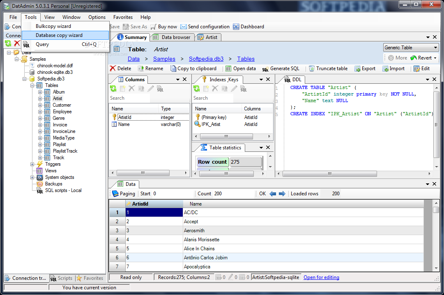444x295 pixels.
Task: Close the Table statistics panel
Action: coord(268,147)
